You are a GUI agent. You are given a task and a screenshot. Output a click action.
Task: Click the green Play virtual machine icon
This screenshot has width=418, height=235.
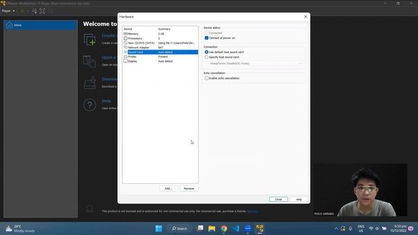23,11
